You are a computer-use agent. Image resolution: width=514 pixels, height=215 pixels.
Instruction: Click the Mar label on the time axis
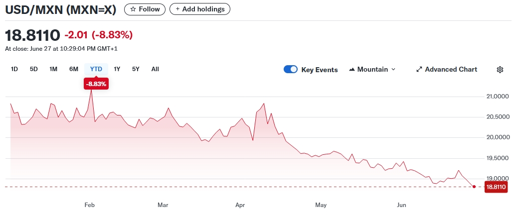[163, 205]
